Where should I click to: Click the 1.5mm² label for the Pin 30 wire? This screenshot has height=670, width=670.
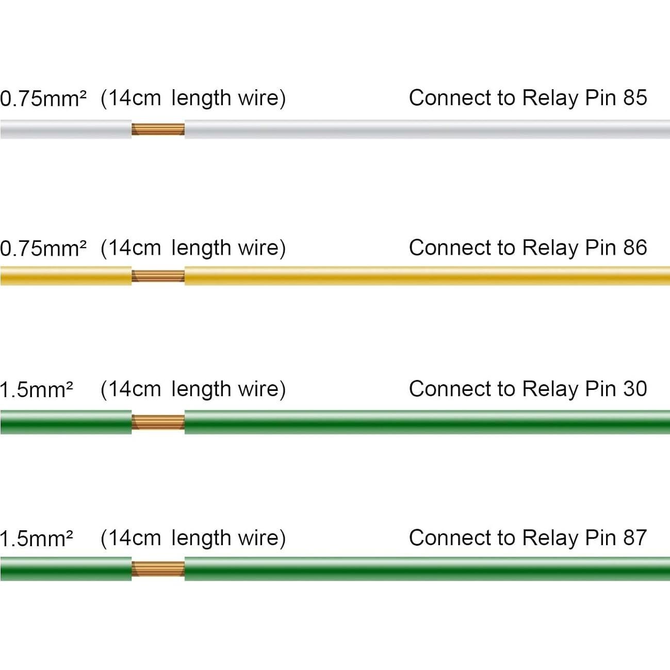tap(37, 389)
